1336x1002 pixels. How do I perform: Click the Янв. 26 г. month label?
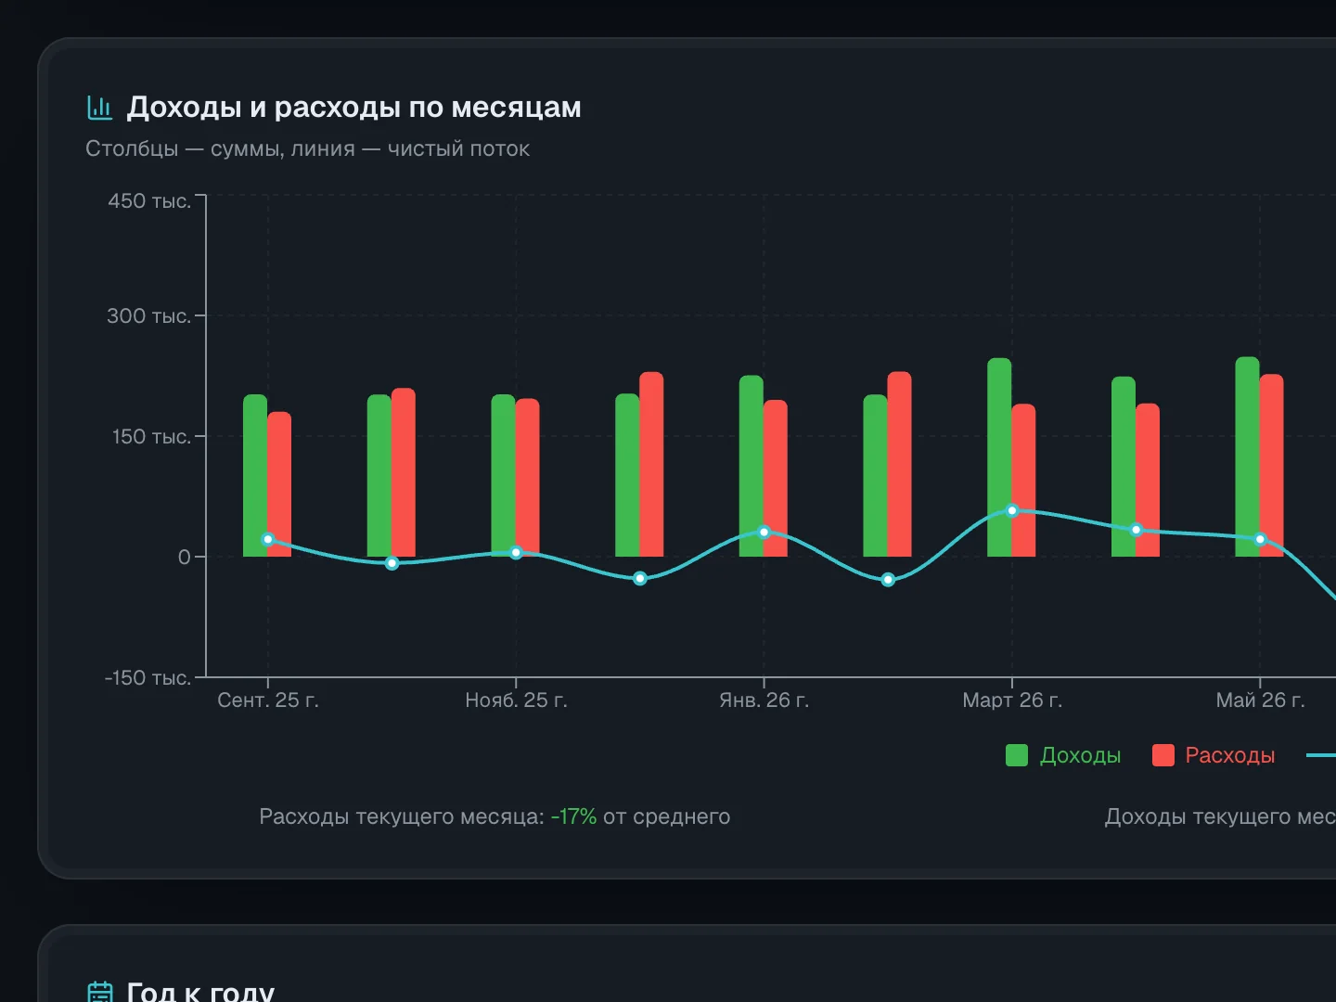(x=764, y=700)
